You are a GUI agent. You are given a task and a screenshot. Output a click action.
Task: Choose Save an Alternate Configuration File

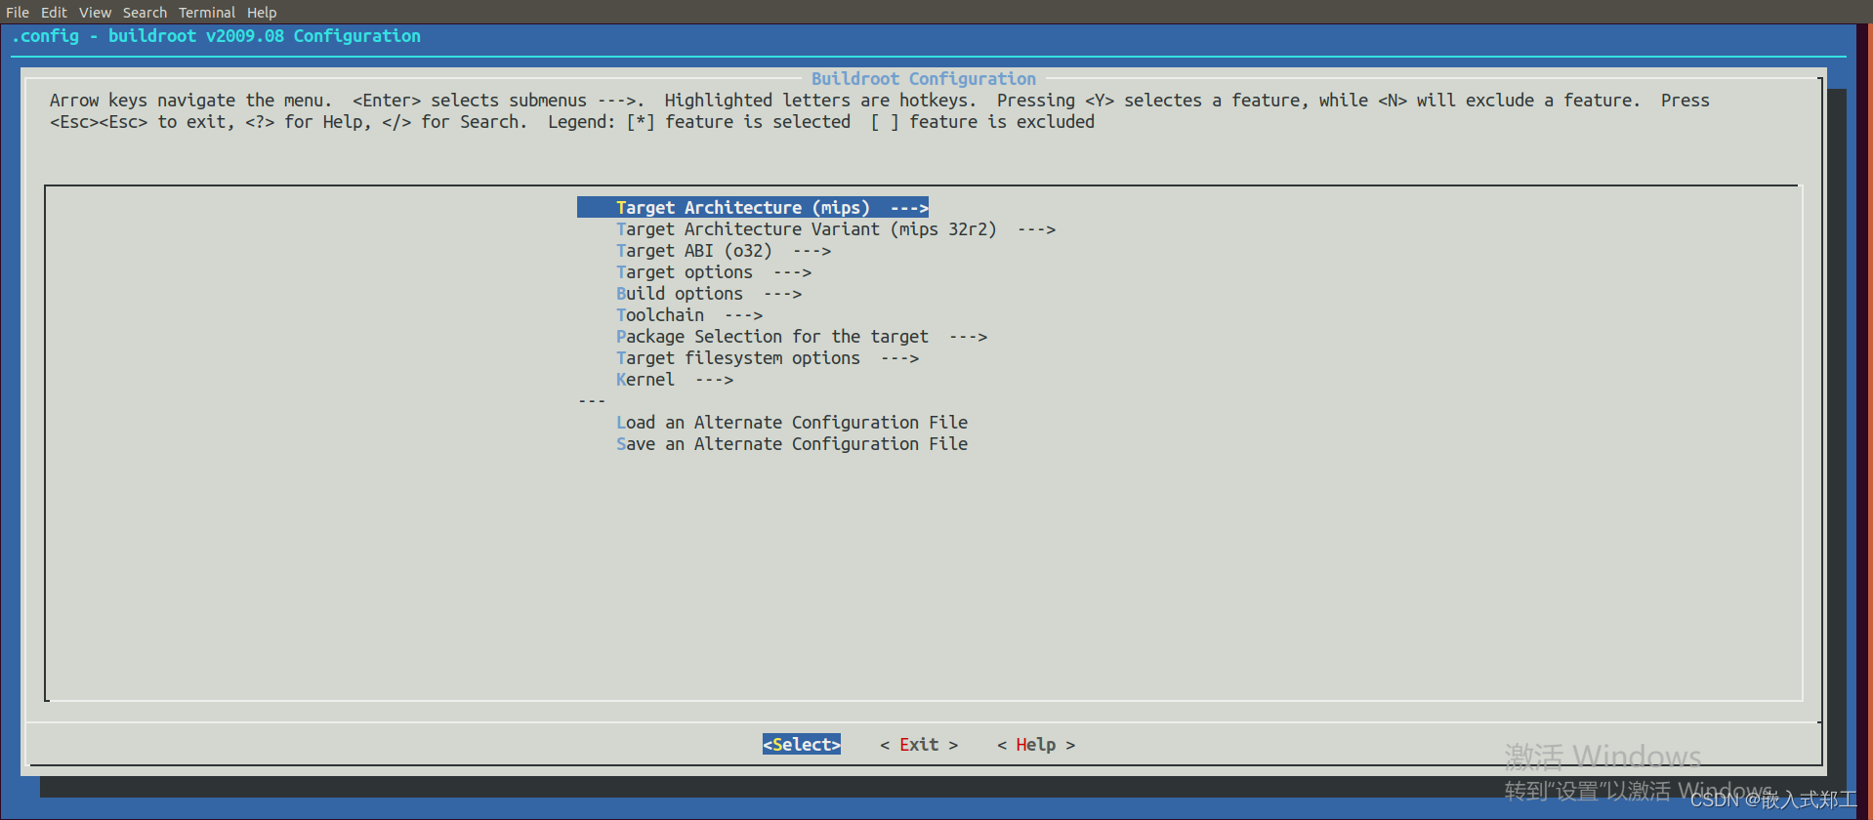pos(792,443)
